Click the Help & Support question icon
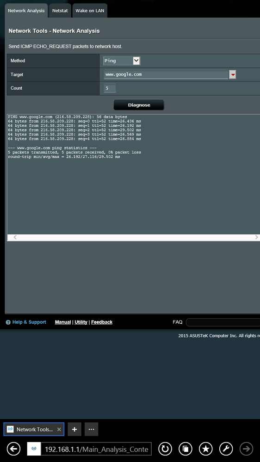Image resolution: width=260 pixels, height=462 pixels. [x=8, y=322]
